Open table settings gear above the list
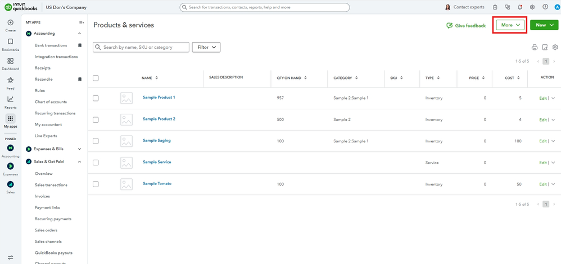Screen dimensions: 561x264 pos(555,48)
